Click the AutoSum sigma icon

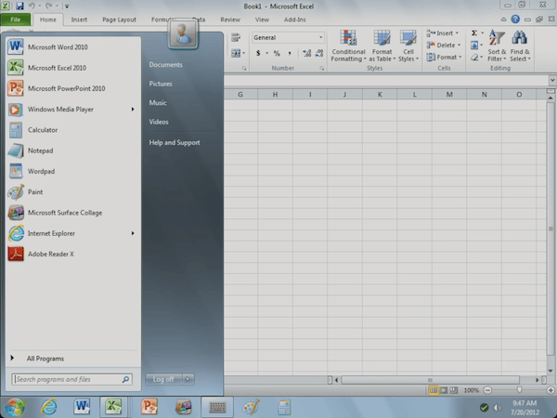[x=474, y=33]
